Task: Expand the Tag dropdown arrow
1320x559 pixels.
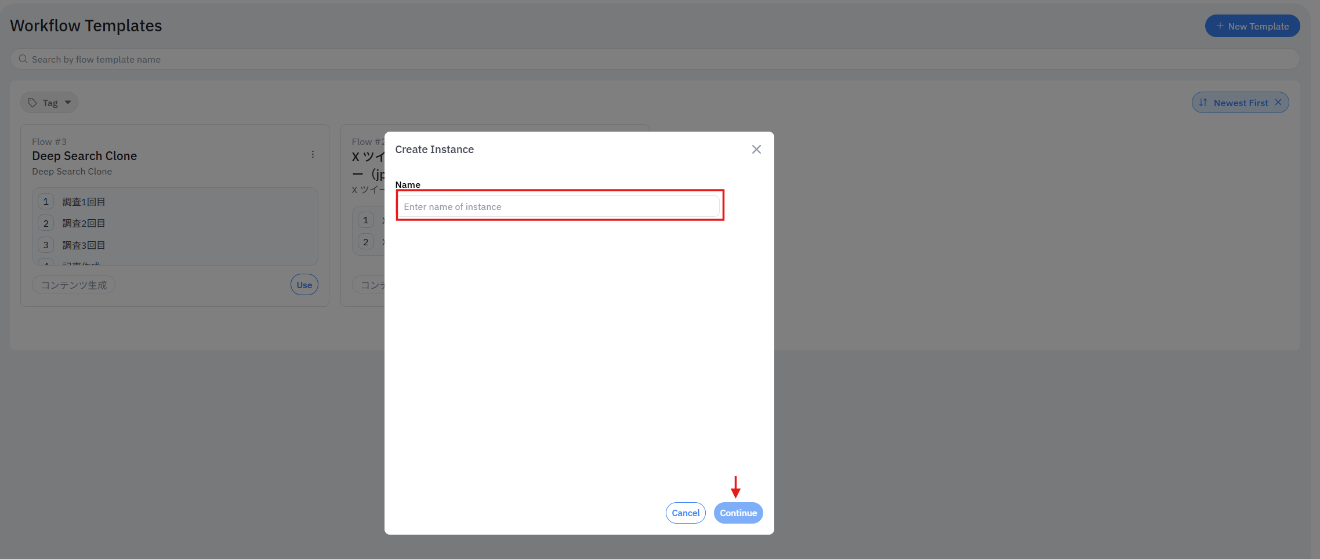Action: 68,103
